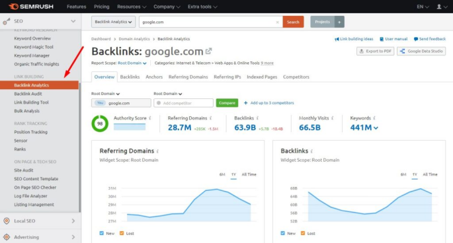The image size is (453, 243).
Task: Click the Semrush logo icon
Action: point(14,7)
